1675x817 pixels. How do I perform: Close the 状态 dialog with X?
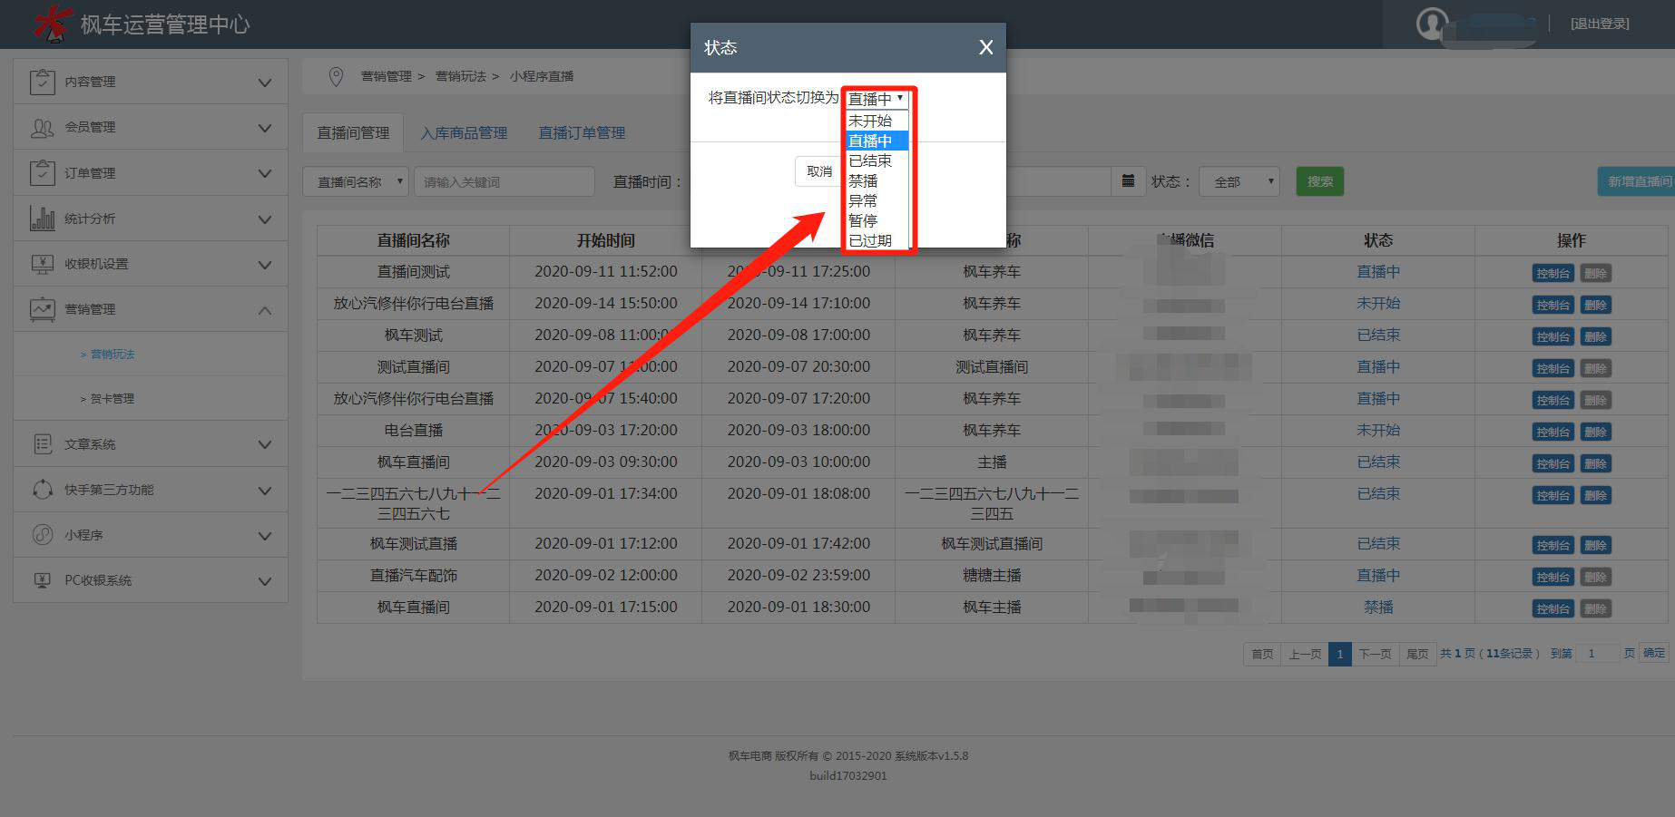[986, 47]
